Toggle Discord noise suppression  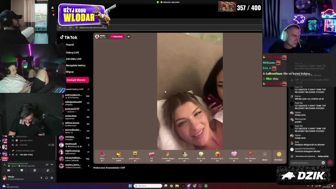tap(47, 165)
